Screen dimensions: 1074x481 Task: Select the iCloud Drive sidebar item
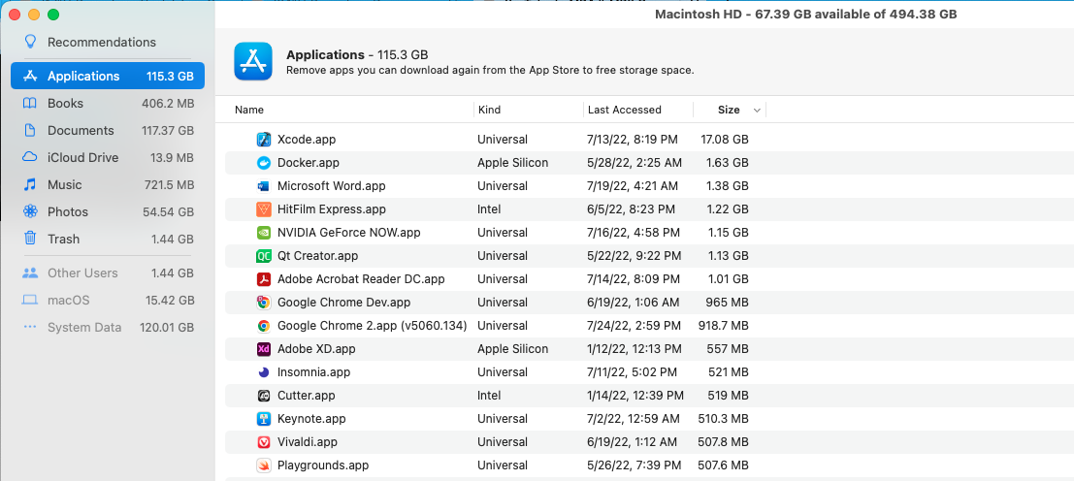click(x=82, y=157)
